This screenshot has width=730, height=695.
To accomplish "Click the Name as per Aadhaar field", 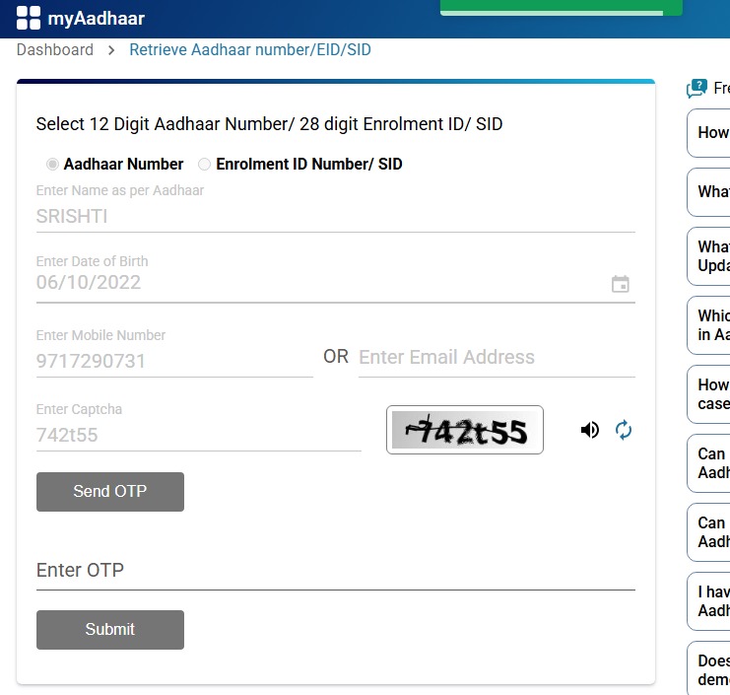I will (x=335, y=217).
